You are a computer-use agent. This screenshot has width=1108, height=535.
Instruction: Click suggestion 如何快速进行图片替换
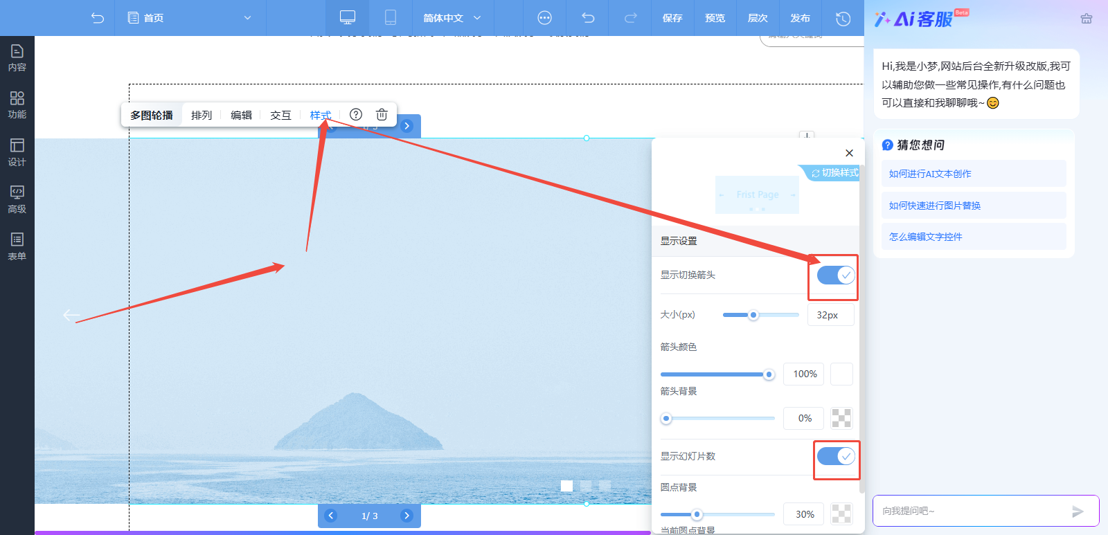tap(974, 206)
